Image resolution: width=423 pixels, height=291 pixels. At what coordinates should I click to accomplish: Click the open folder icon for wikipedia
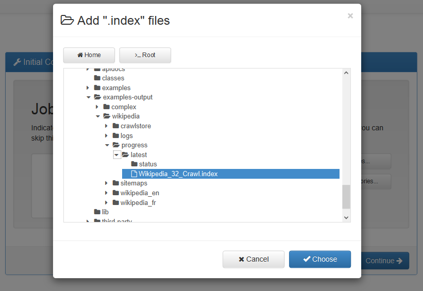pos(107,116)
